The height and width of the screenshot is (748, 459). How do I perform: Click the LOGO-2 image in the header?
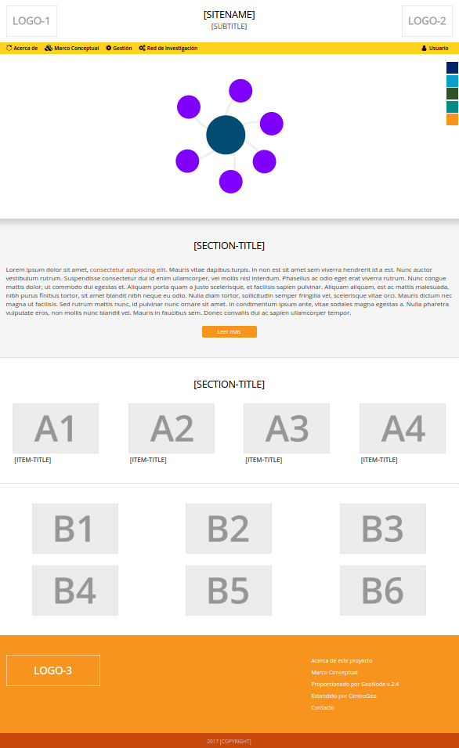pyautogui.click(x=427, y=21)
